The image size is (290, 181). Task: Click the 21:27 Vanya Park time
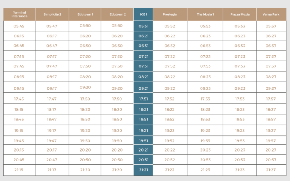click(x=271, y=170)
